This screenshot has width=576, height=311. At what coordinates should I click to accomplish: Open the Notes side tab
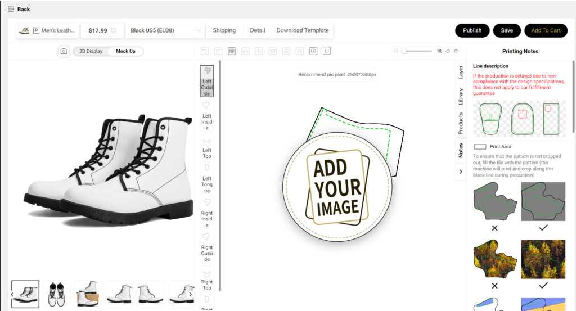(x=461, y=151)
